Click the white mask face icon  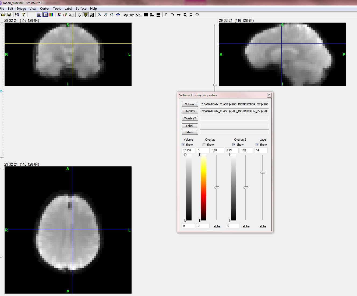click(x=79, y=15)
